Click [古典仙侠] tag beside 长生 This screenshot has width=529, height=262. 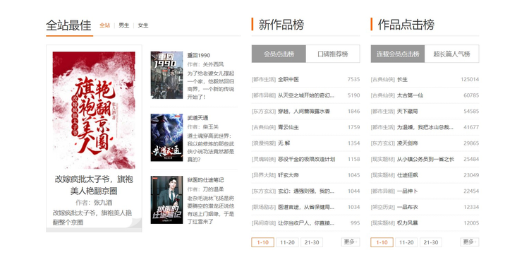click(382, 79)
